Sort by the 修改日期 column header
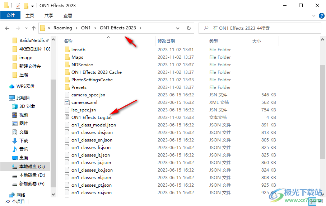 tap(166, 41)
